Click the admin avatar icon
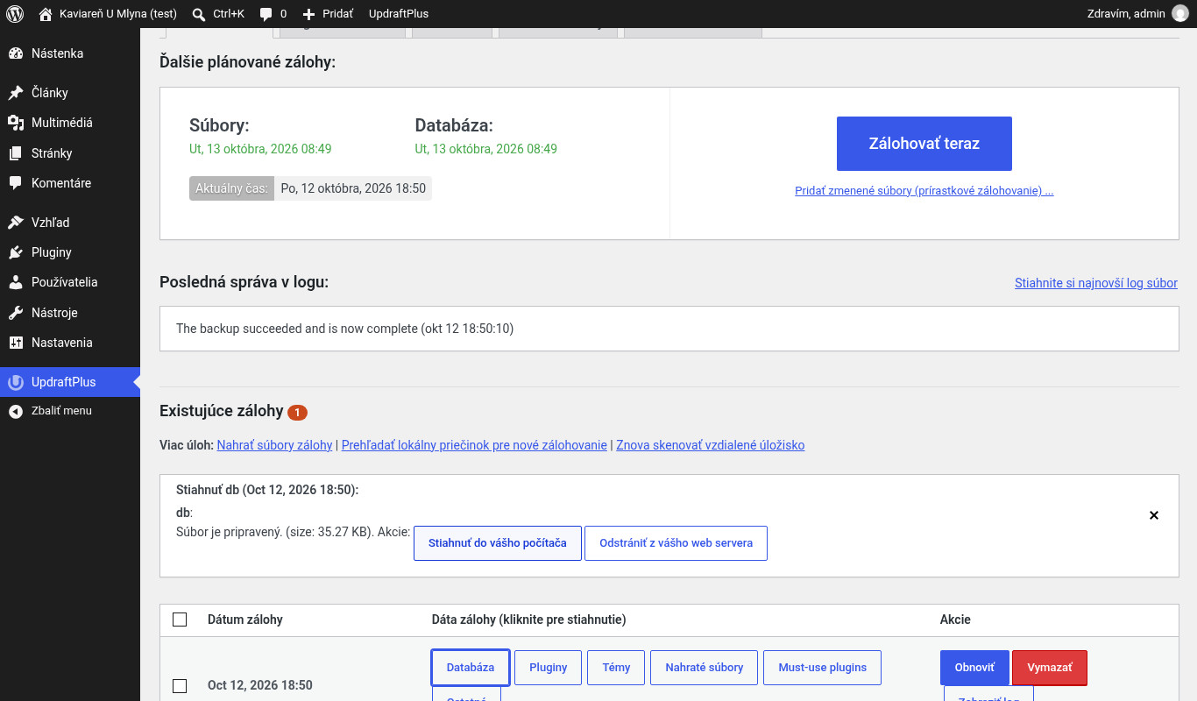This screenshot has width=1197, height=701. pos(1180,14)
